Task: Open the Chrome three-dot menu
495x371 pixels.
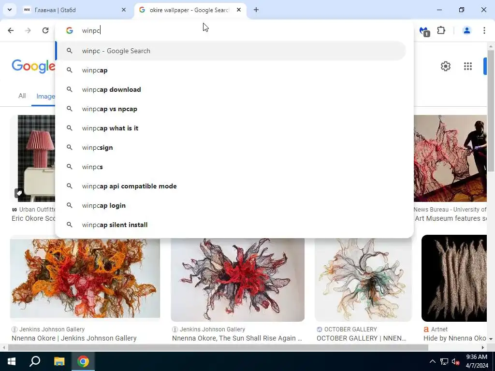Action: tap(484, 30)
